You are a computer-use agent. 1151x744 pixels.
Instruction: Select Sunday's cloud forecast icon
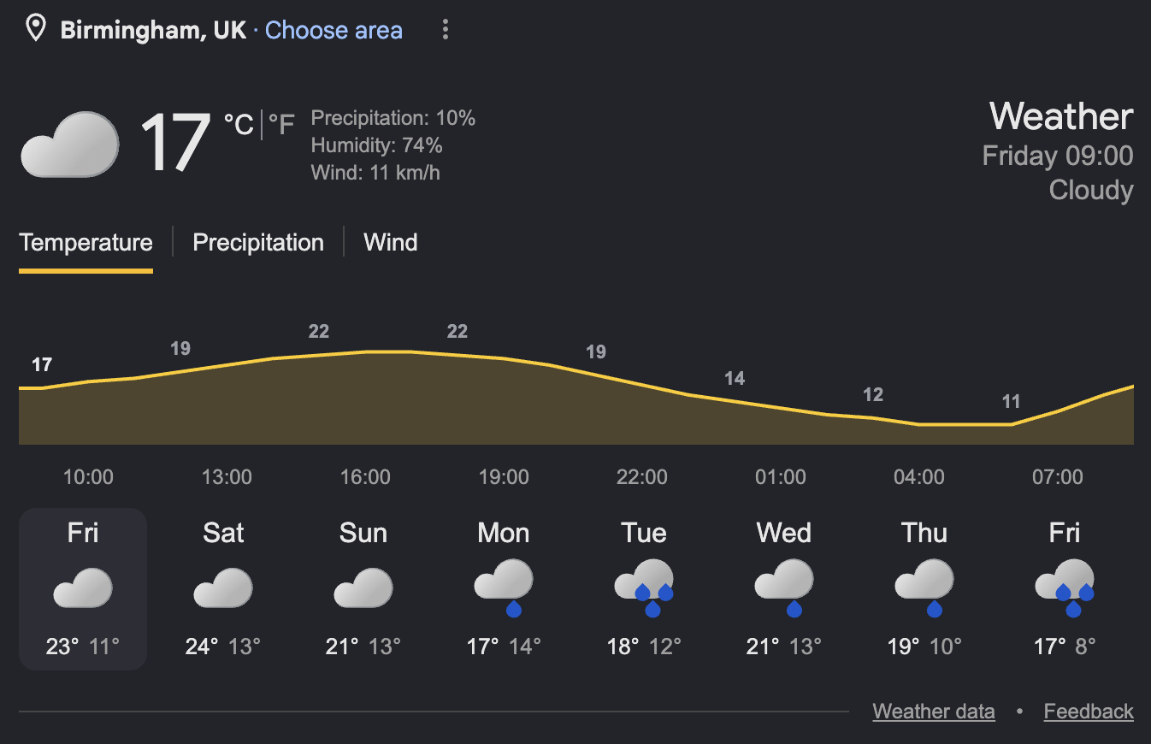pyautogui.click(x=363, y=588)
